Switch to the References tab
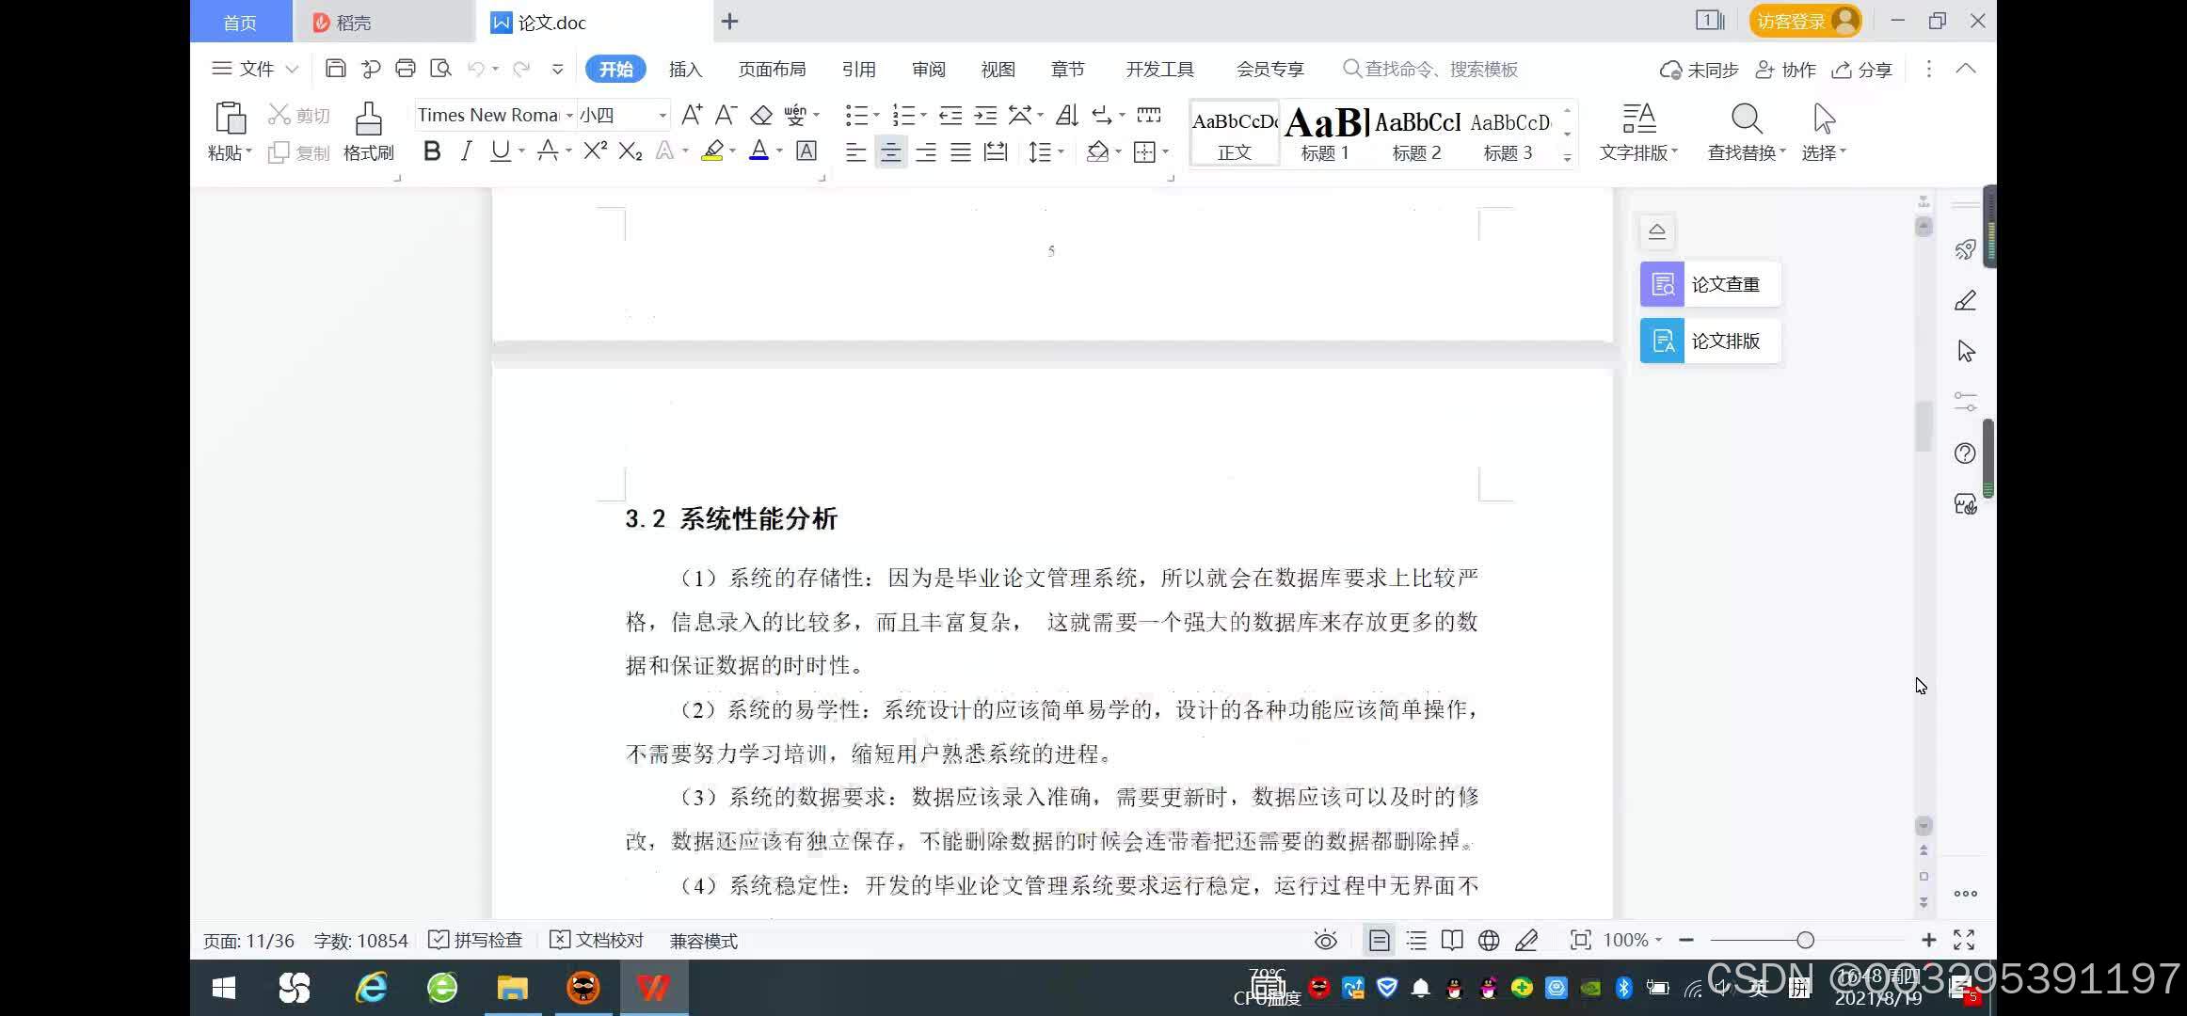Screen dimensions: 2187x1016 click(858, 69)
